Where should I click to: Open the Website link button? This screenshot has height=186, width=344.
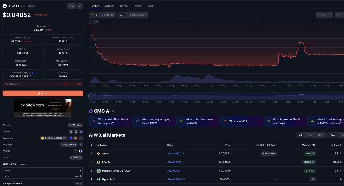coord(75,125)
